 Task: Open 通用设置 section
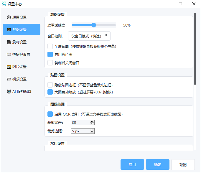[x=22, y=17]
